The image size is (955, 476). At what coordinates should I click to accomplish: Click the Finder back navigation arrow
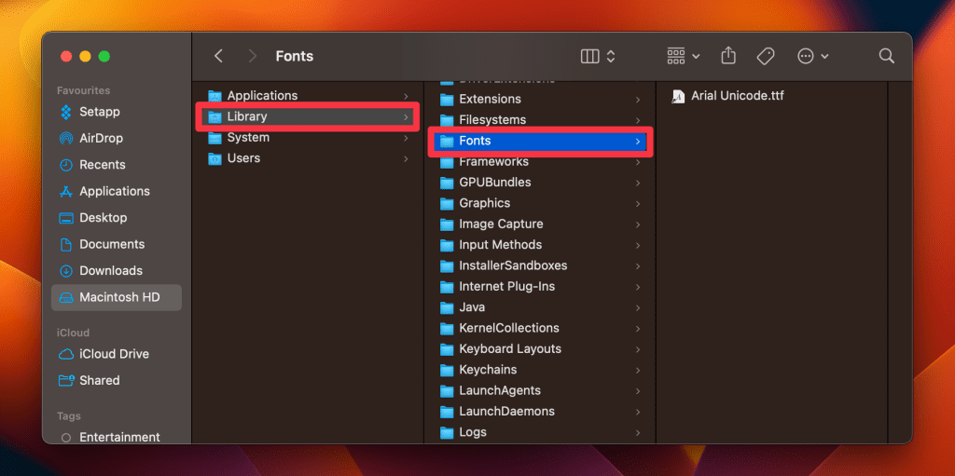tap(218, 56)
